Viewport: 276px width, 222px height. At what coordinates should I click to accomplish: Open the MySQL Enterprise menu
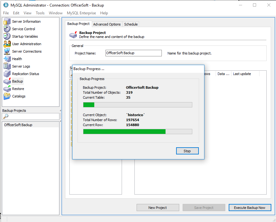point(81,13)
